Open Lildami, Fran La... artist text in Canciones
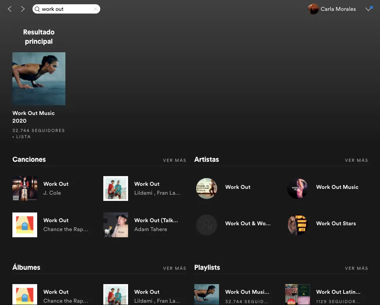Image resolution: width=380 pixels, height=305 pixels. (x=157, y=193)
